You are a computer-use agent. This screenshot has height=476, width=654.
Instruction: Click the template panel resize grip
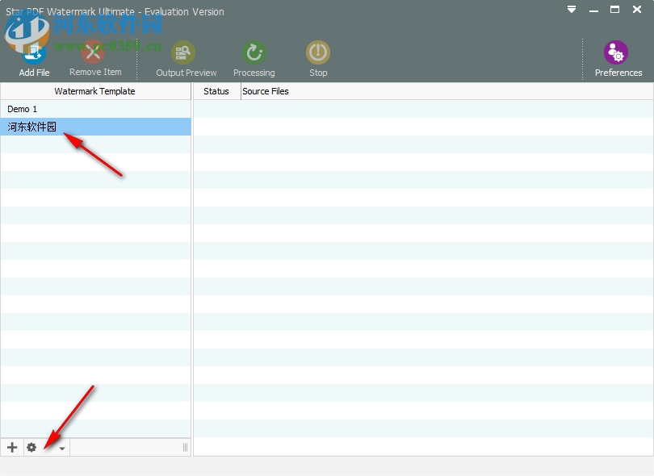pyautogui.click(x=185, y=448)
